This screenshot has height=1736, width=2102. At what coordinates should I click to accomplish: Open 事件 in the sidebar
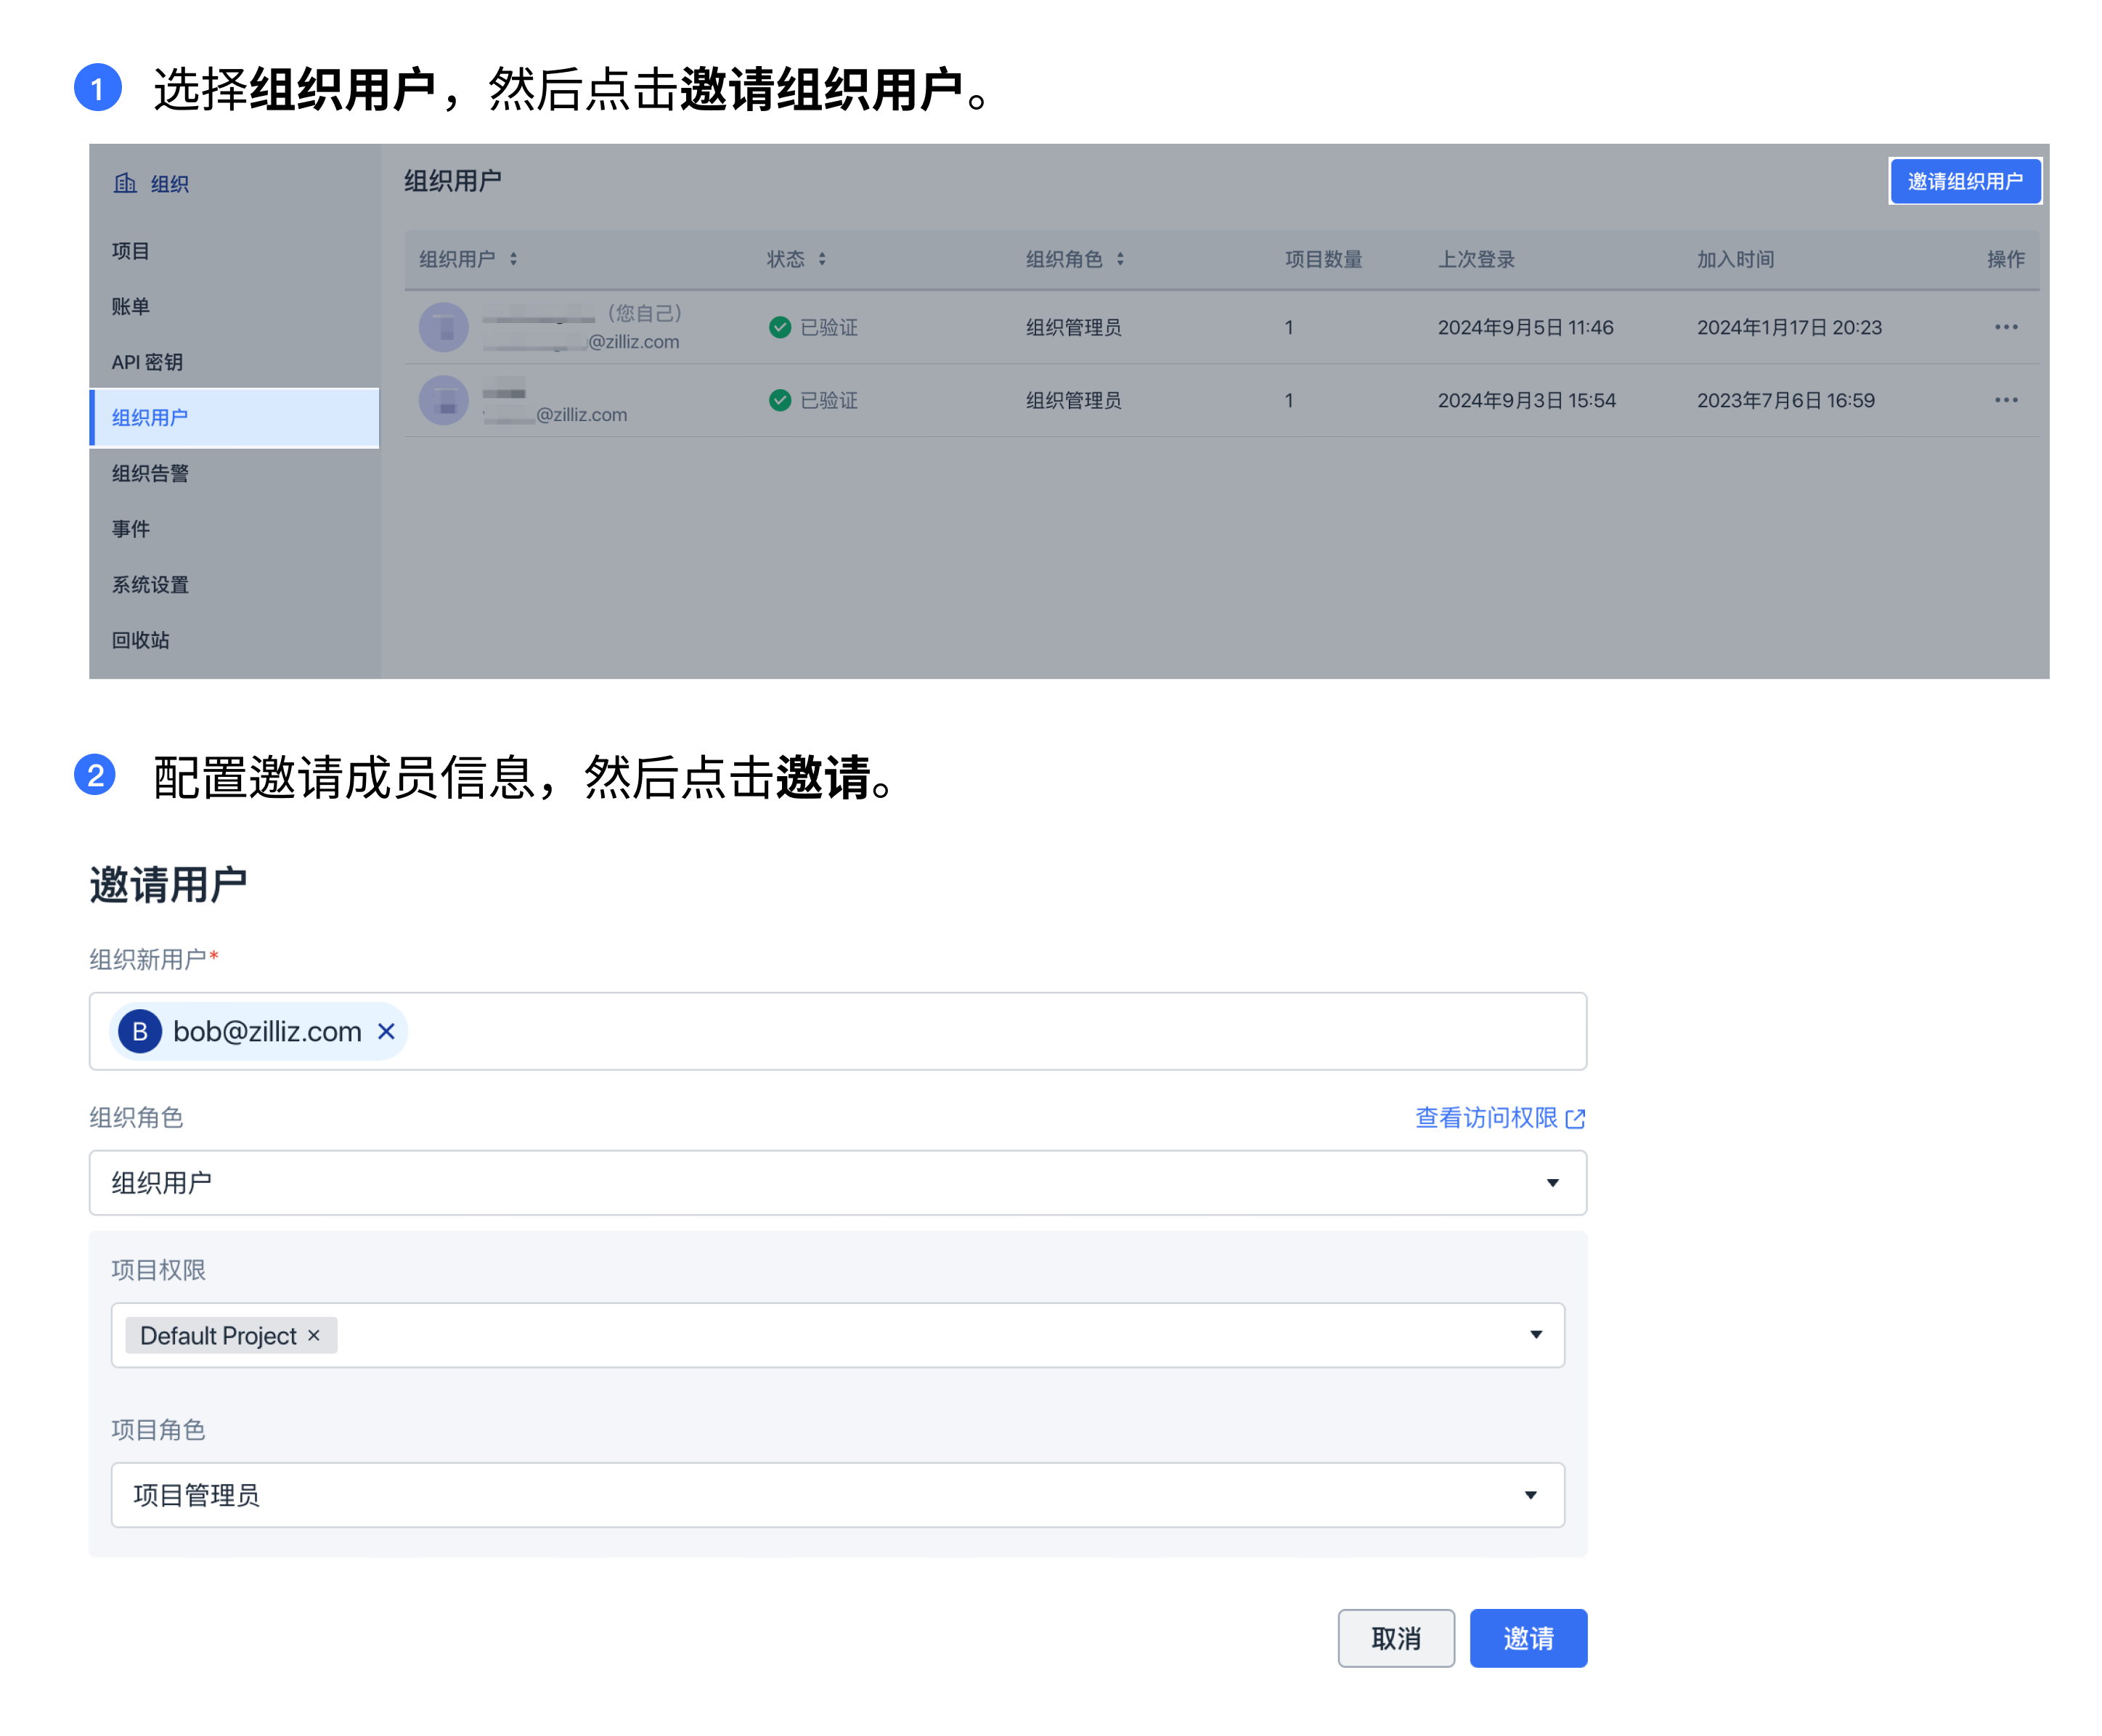[x=131, y=528]
